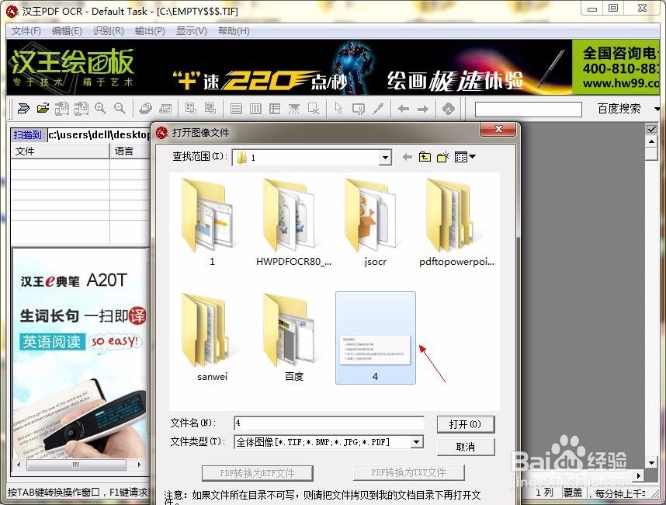This screenshot has width=666, height=505.
Task: Toggle the checkbox above the right scrollbar
Action: (x=651, y=128)
